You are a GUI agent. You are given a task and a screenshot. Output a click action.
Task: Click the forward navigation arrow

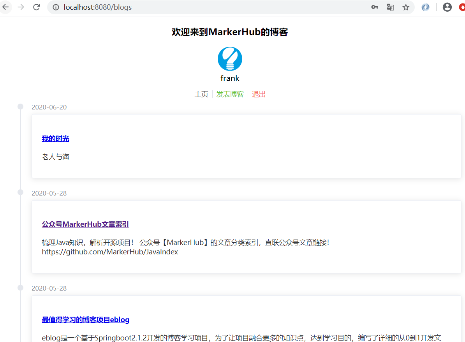[x=20, y=7]
